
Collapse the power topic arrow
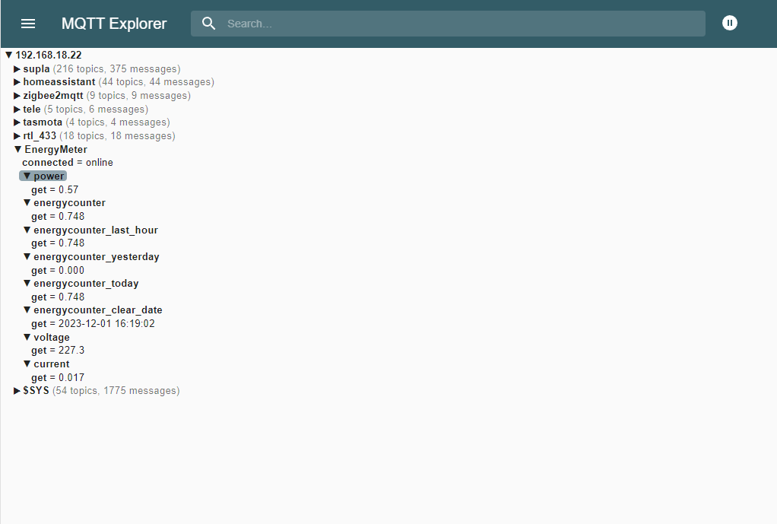click(27, 176)
